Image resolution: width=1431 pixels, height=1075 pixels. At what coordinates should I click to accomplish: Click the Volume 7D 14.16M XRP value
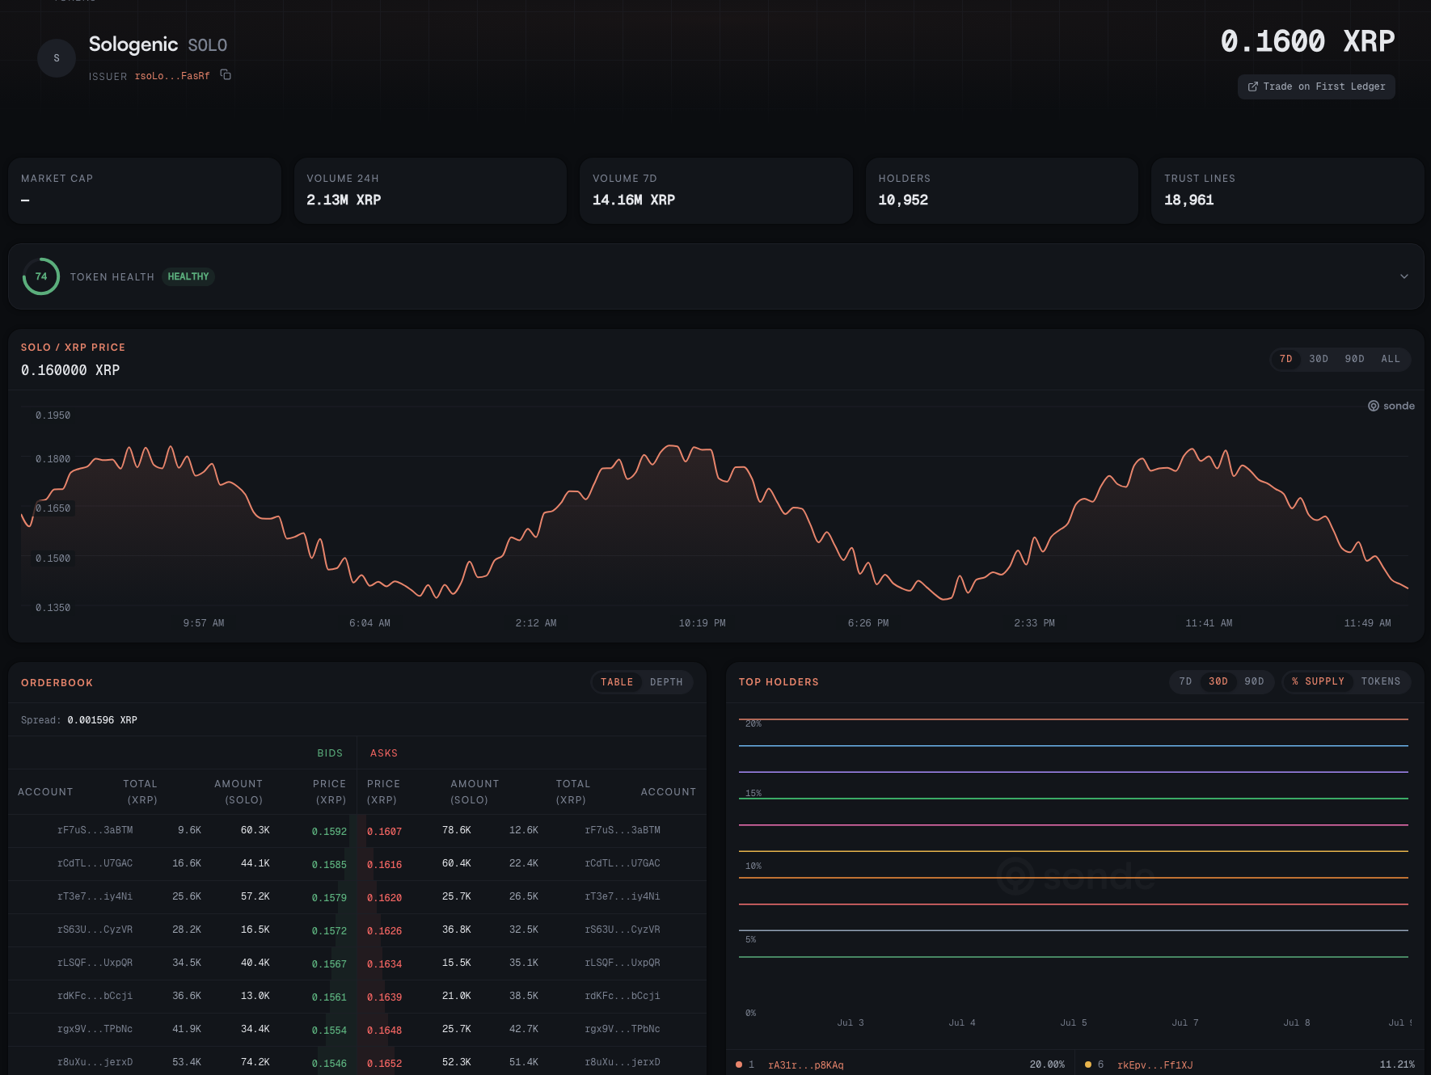634,200
